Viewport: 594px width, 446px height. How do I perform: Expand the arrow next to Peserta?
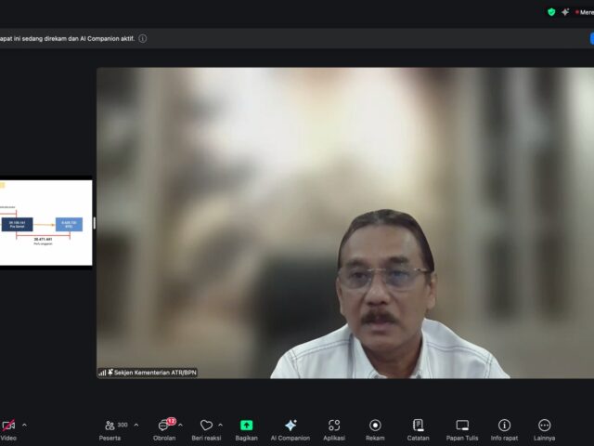[x=136, y=426]
